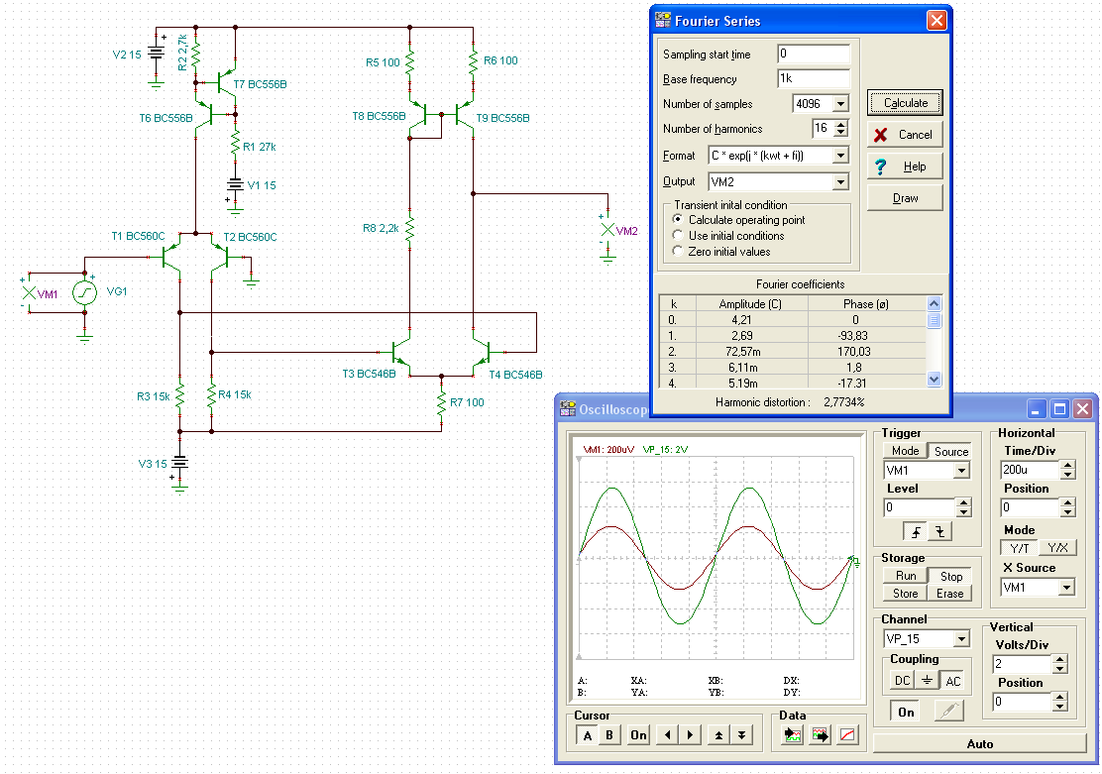Click Fourier coefficients scrollbar thumb
The width and height of the screenshot is (1102, 774).
click(x=935, y=320)
